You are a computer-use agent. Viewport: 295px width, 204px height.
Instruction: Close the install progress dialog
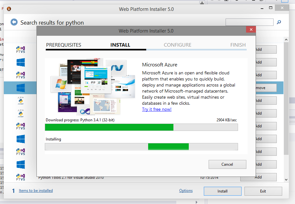[x=251, y=29]
